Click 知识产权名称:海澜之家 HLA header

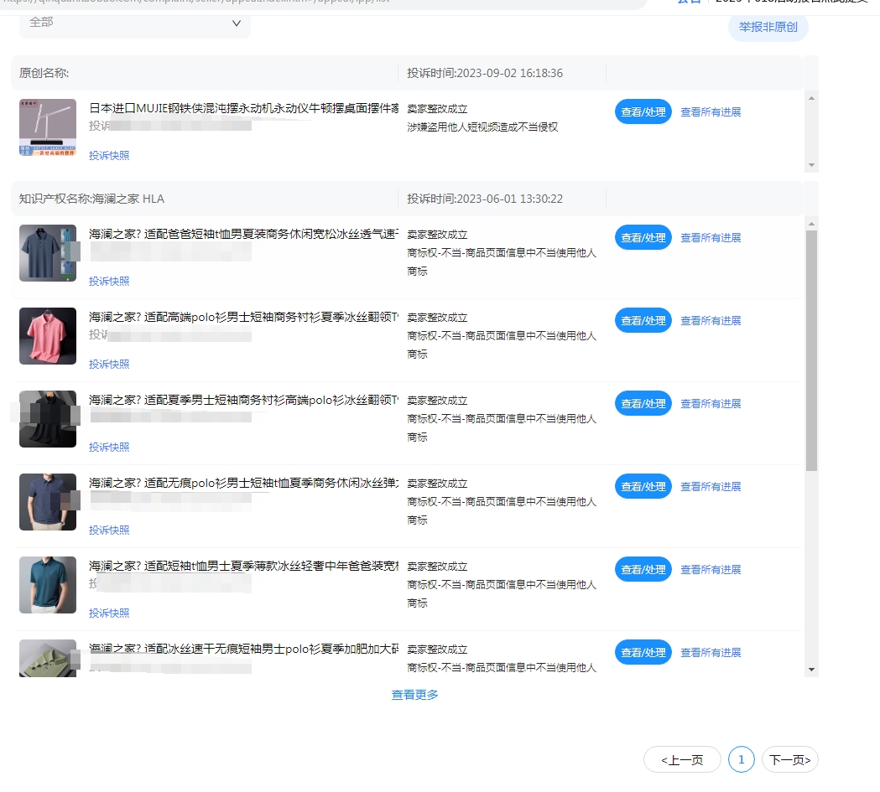coord(91,199)
